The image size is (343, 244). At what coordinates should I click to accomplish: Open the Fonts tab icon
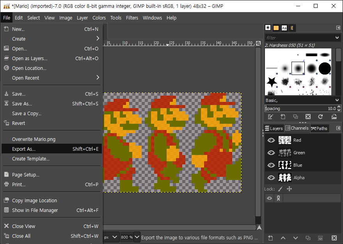pyautogui.click(x=284, y=28)
